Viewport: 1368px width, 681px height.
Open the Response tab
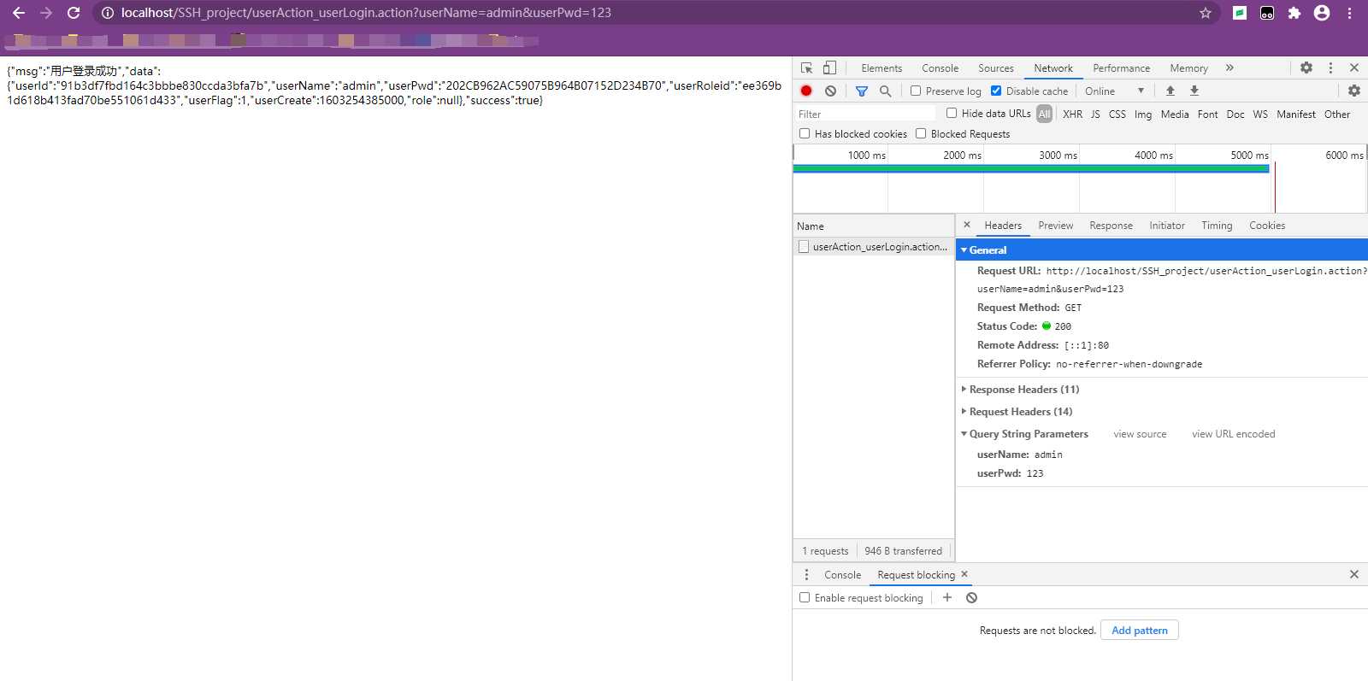coord(1111,226)
